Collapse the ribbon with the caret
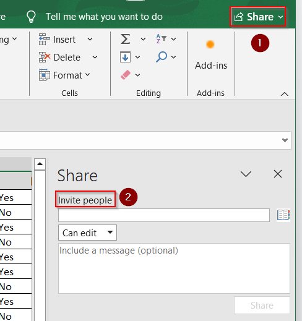The width and height of the screenshot is (302, 321). (285, 94)
